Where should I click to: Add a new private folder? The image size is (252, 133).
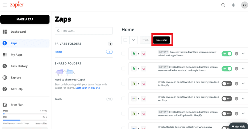pos(110,44)
